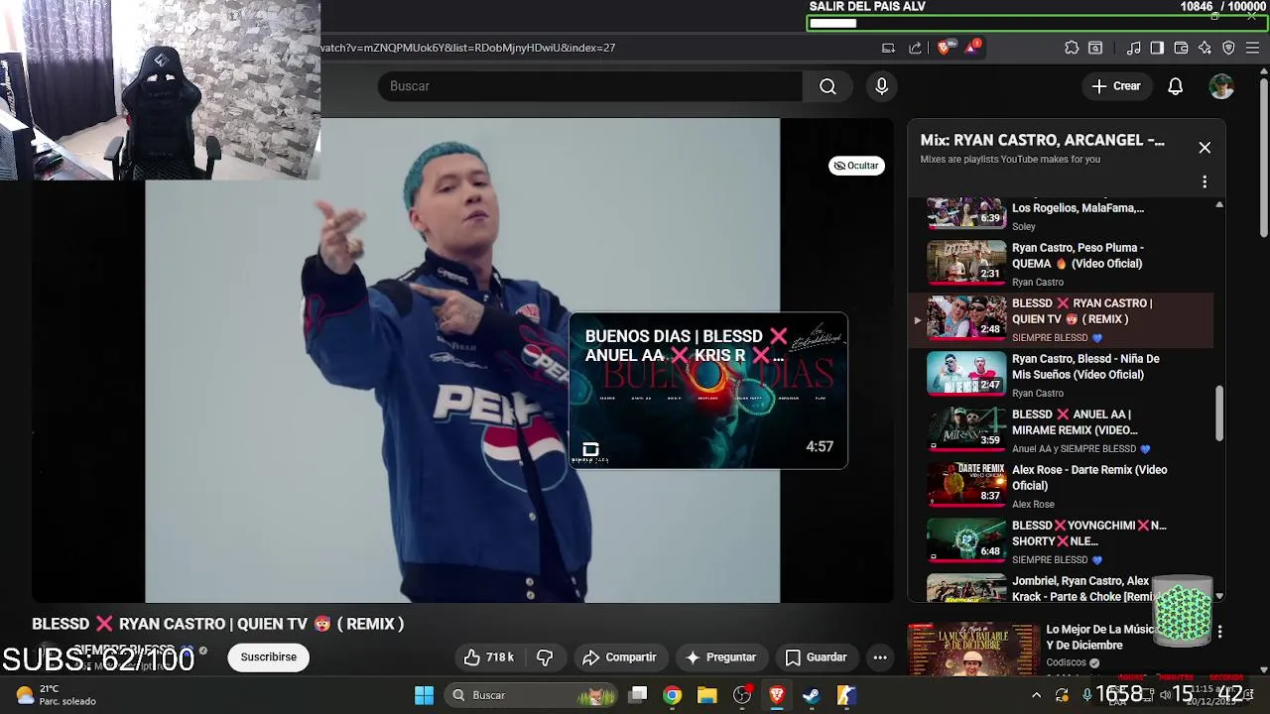This screenshot has height=714, width=1270.
Task: Close the Mix playlist panel
Action: [1205, 148]
